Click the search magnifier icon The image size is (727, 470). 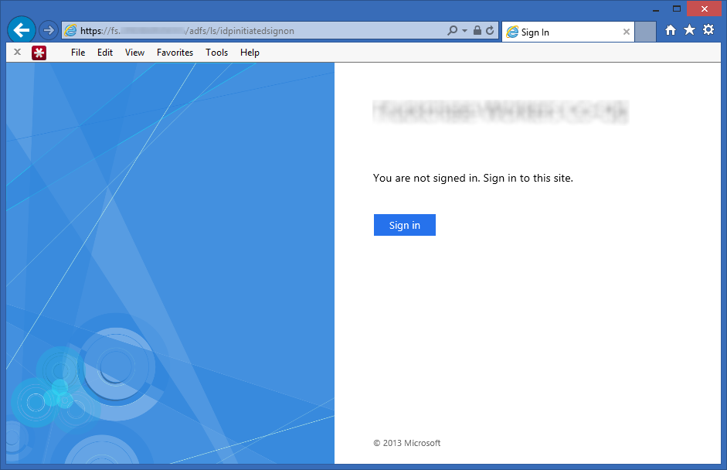pos(451,31)
